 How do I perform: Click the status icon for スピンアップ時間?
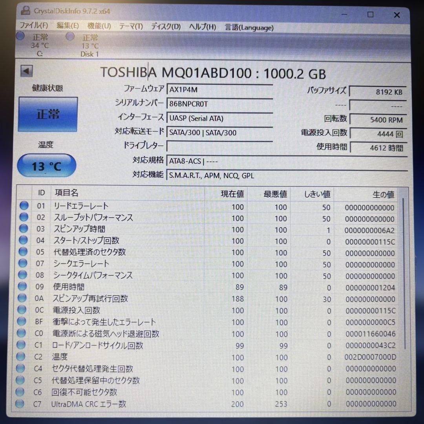pos(24,228)
